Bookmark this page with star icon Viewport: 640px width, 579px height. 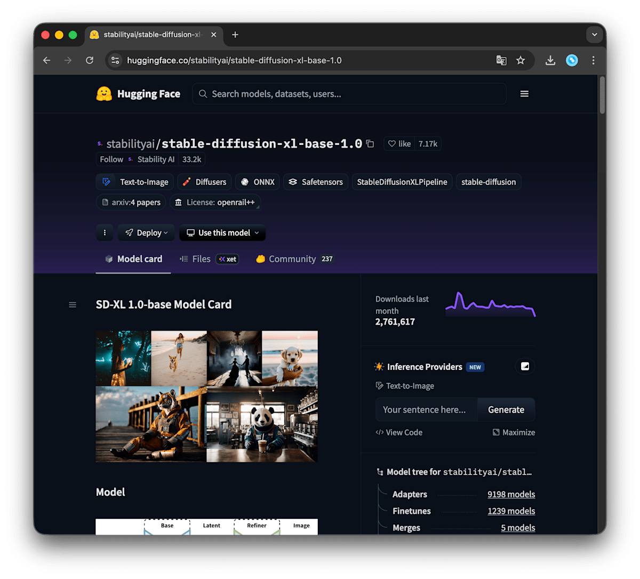[521, 60]
